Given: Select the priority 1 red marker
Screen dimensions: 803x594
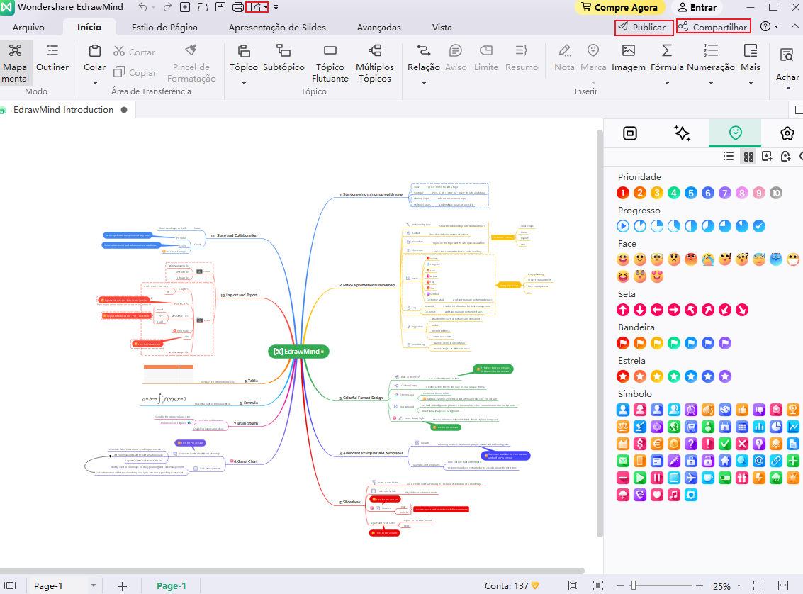Looking at the screenshot, I should coord(623,193).
